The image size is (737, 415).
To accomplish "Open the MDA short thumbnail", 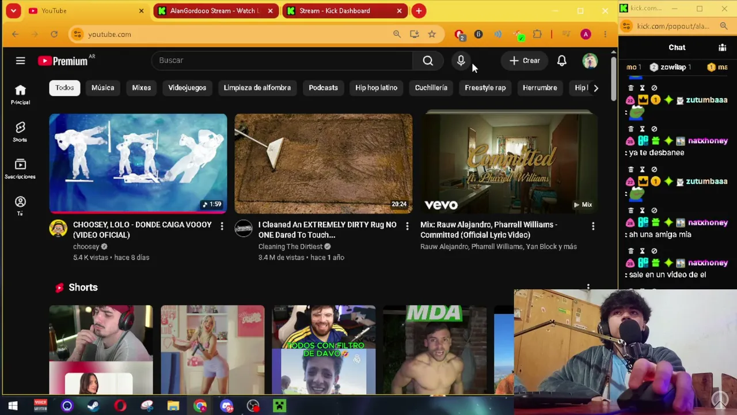I will coord(435,350).
